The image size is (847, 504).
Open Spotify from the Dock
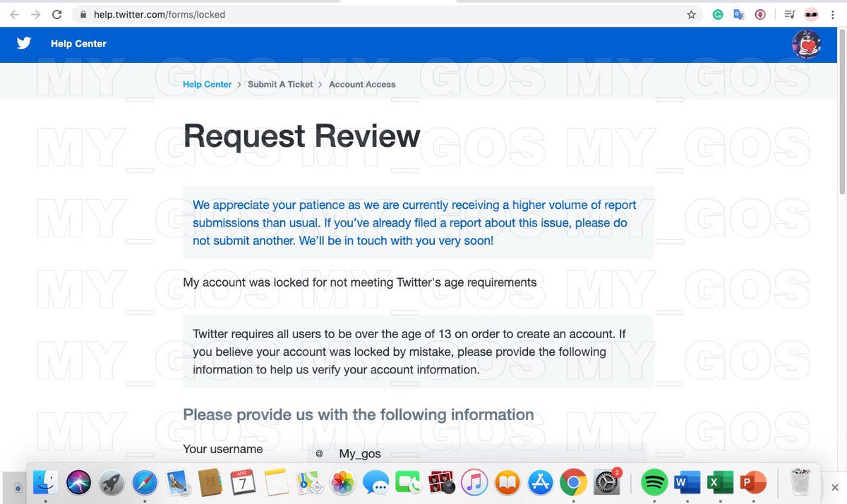pyautogui.click(x=654, y=483)
